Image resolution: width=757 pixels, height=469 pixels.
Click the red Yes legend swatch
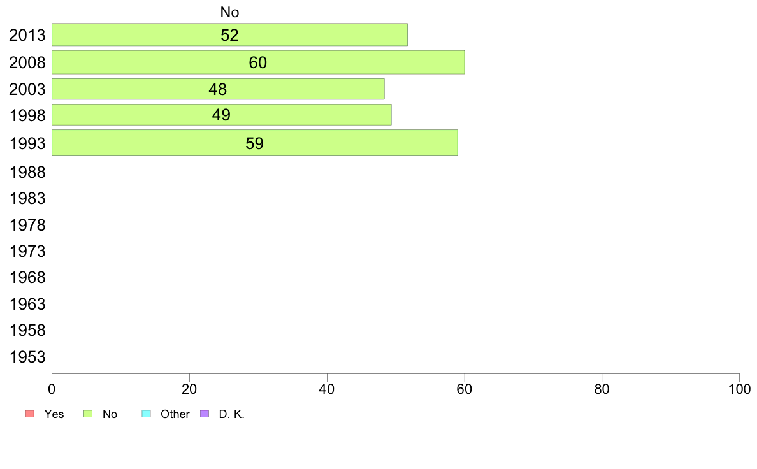click(x=29, y=414)
